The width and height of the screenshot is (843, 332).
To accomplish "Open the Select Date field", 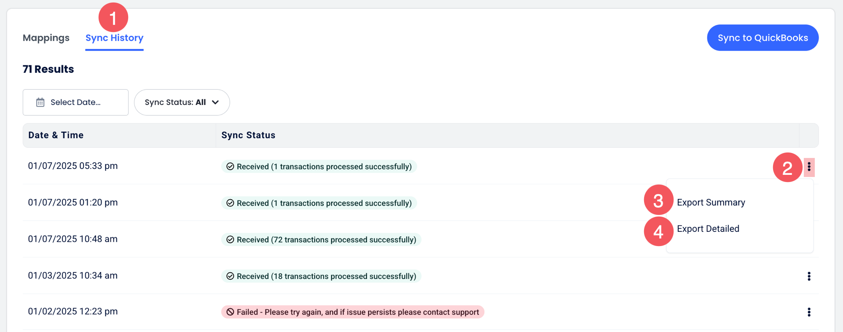I will [75, 102].
